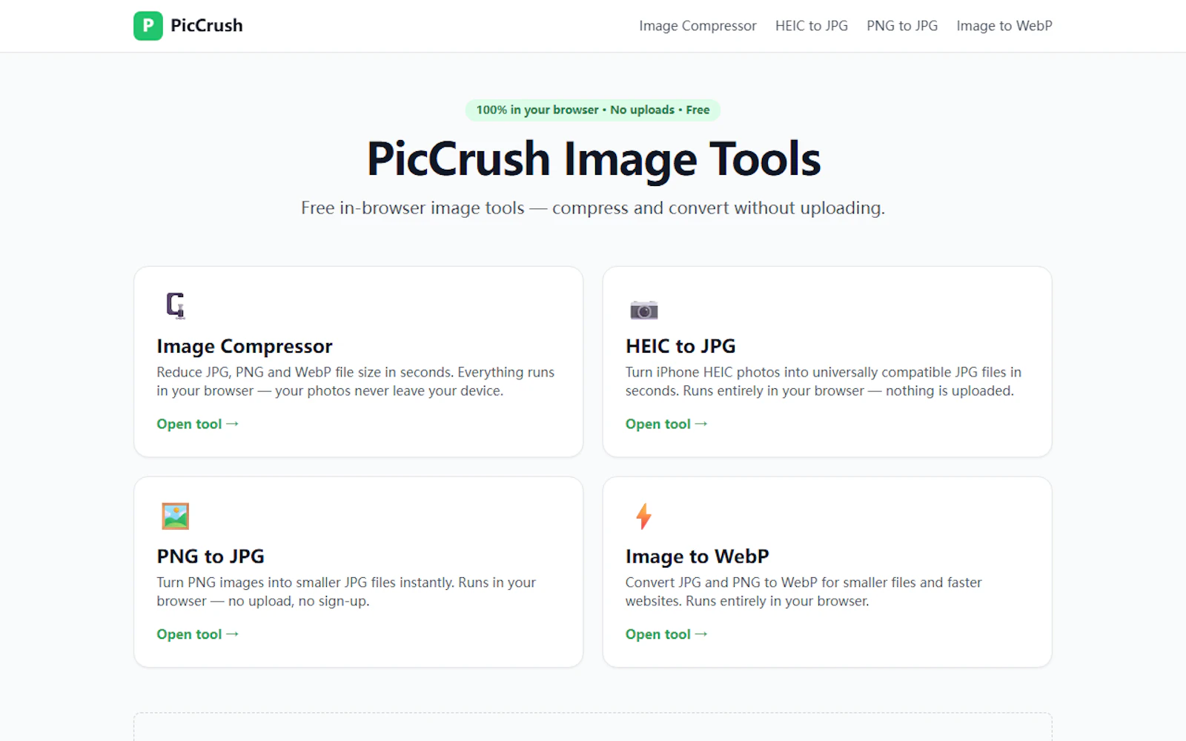Viewport: 1186px width, 741px height.
Task: Click the picture frame icon on PNG to JPG card
Action: pyautogui.click(x=176, y=516)
